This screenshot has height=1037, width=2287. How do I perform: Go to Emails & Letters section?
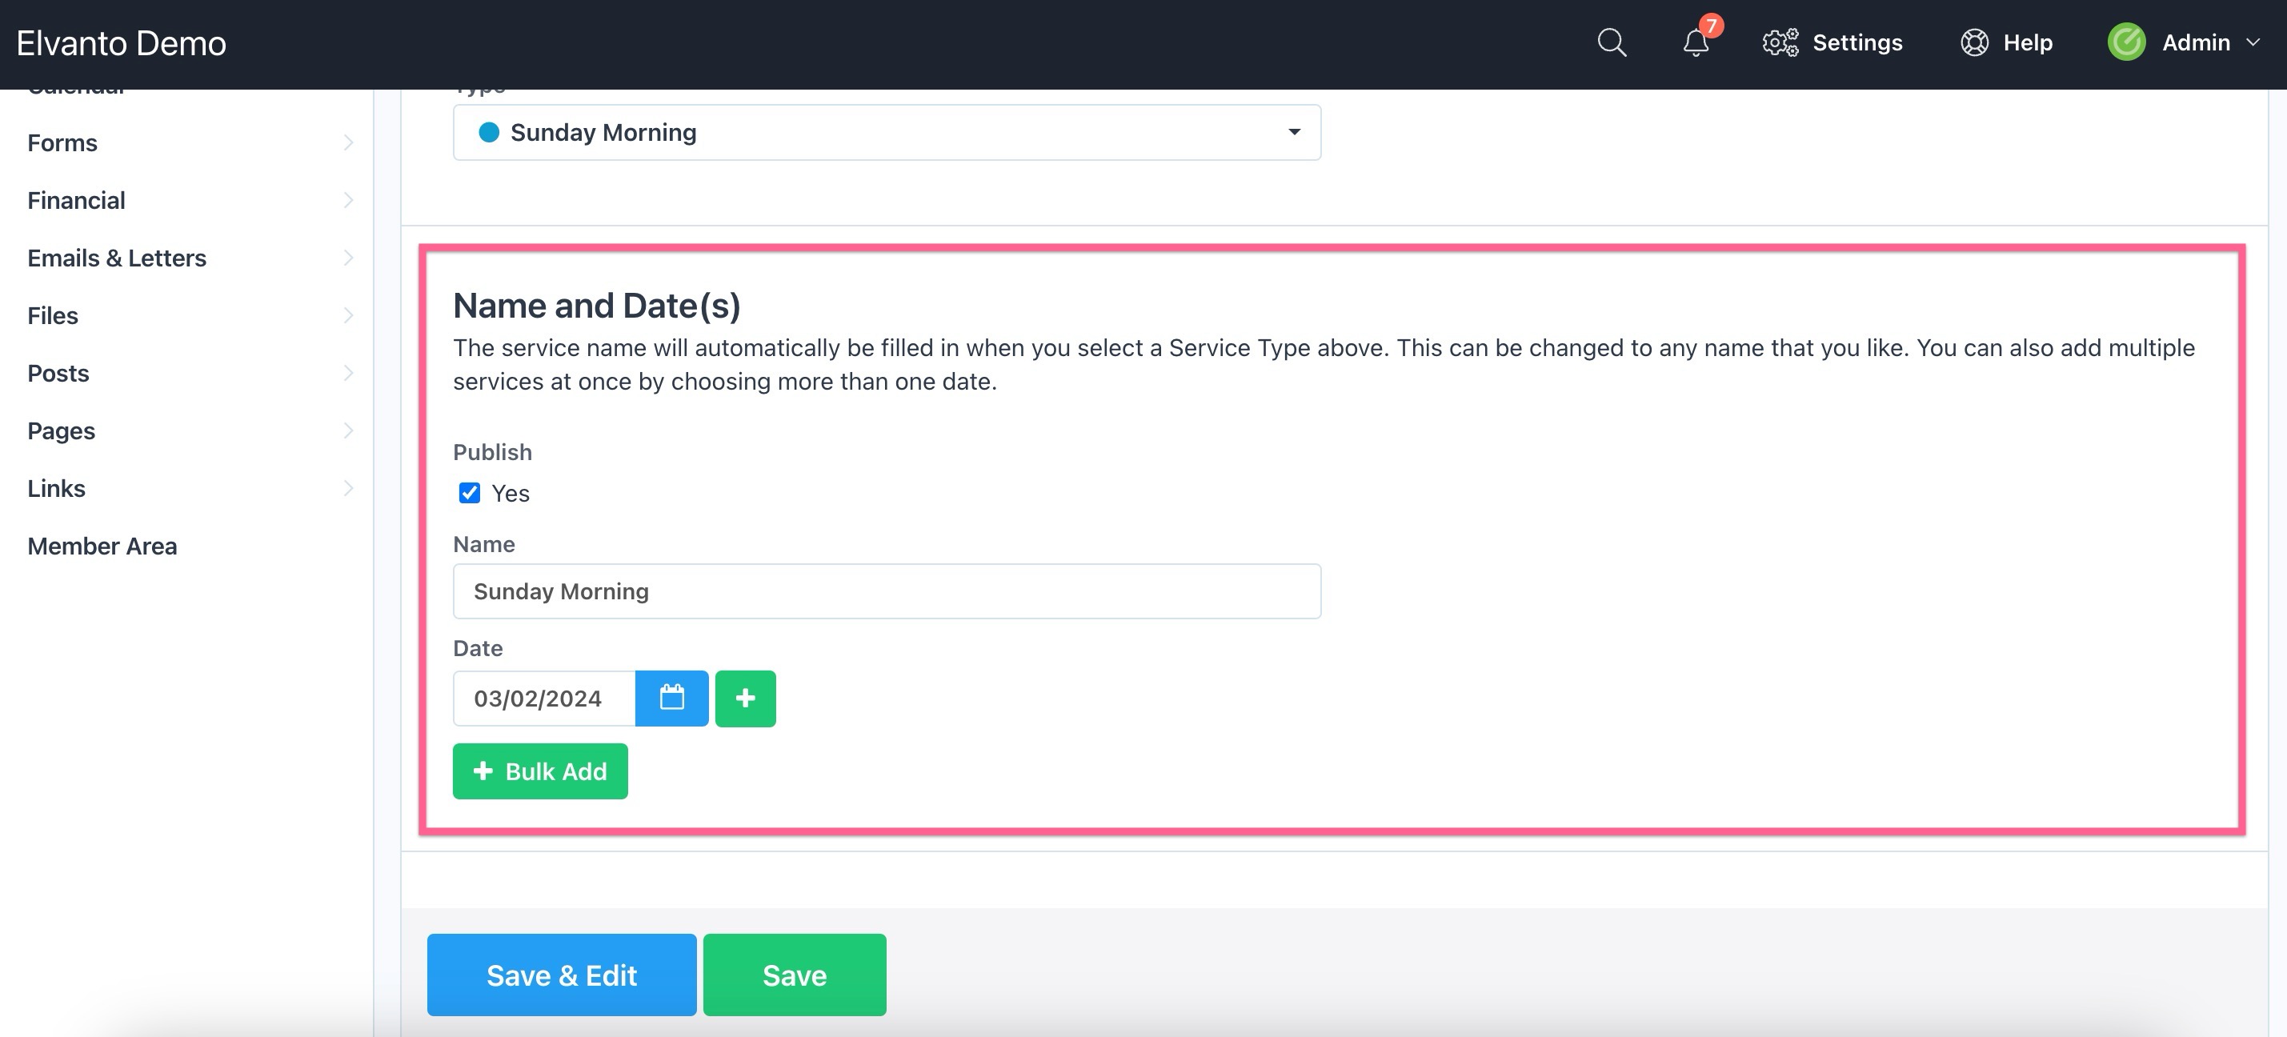[x=117, y=258]
